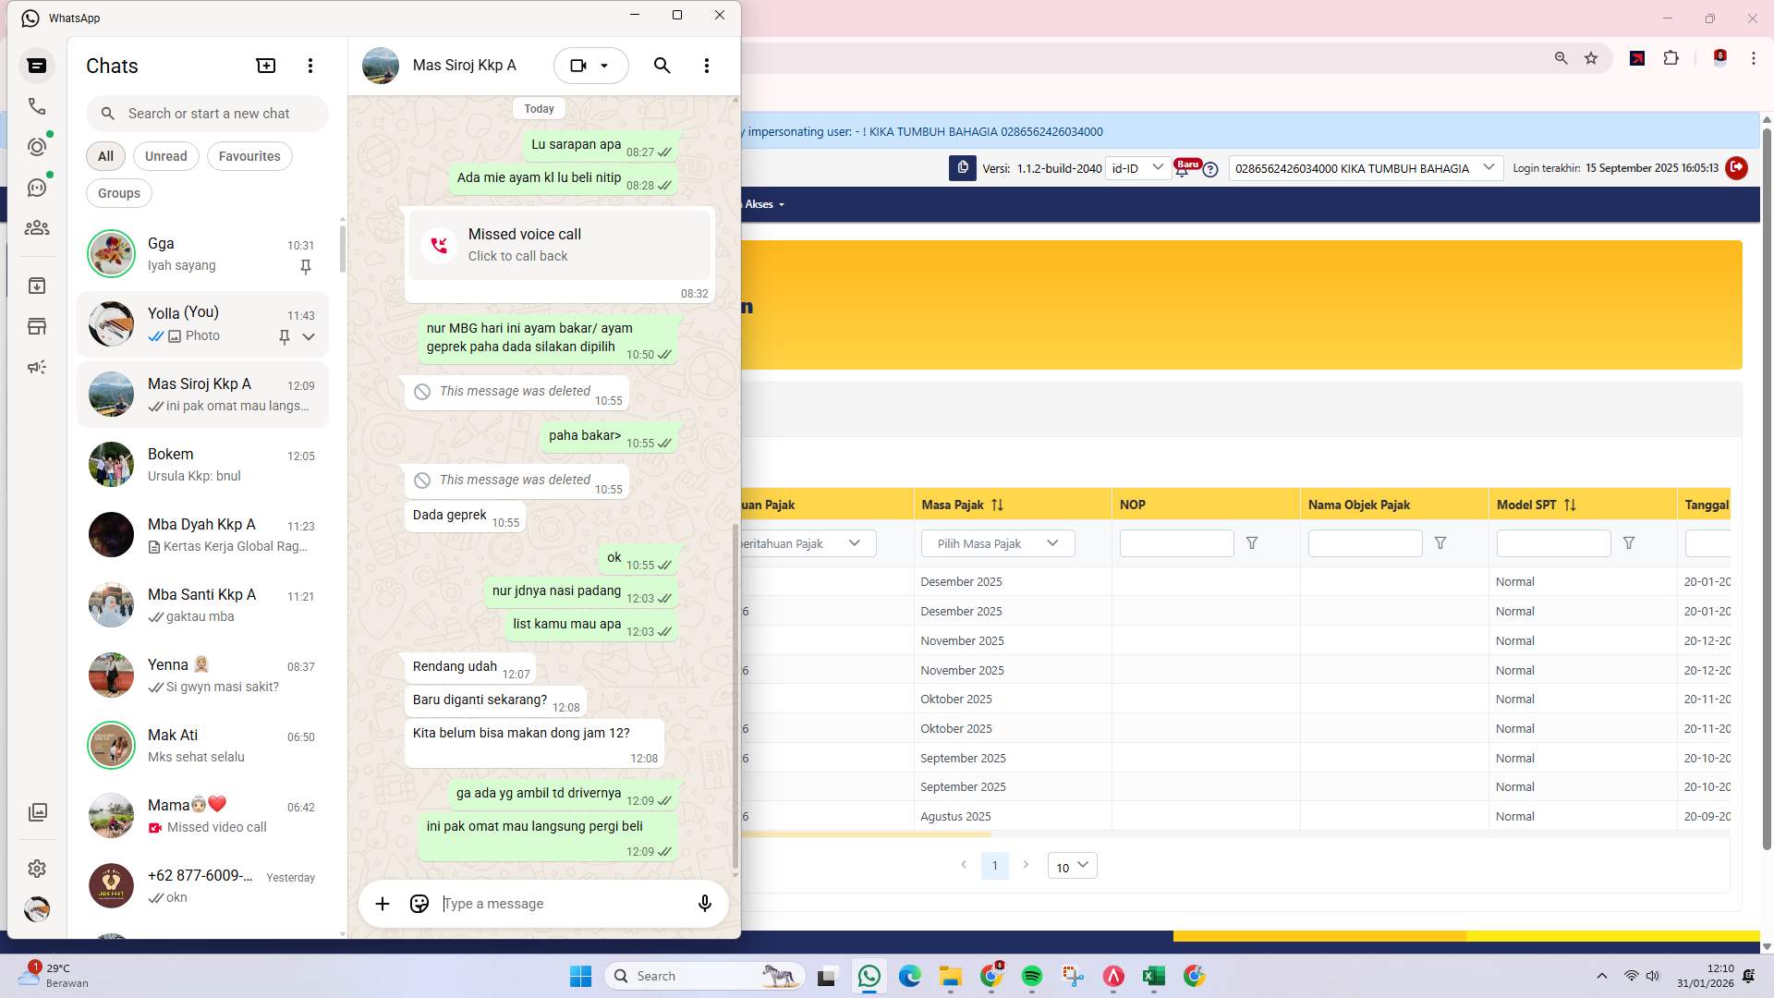Open the Channels panel
1774x998 pixels.
tap(37, 187)
